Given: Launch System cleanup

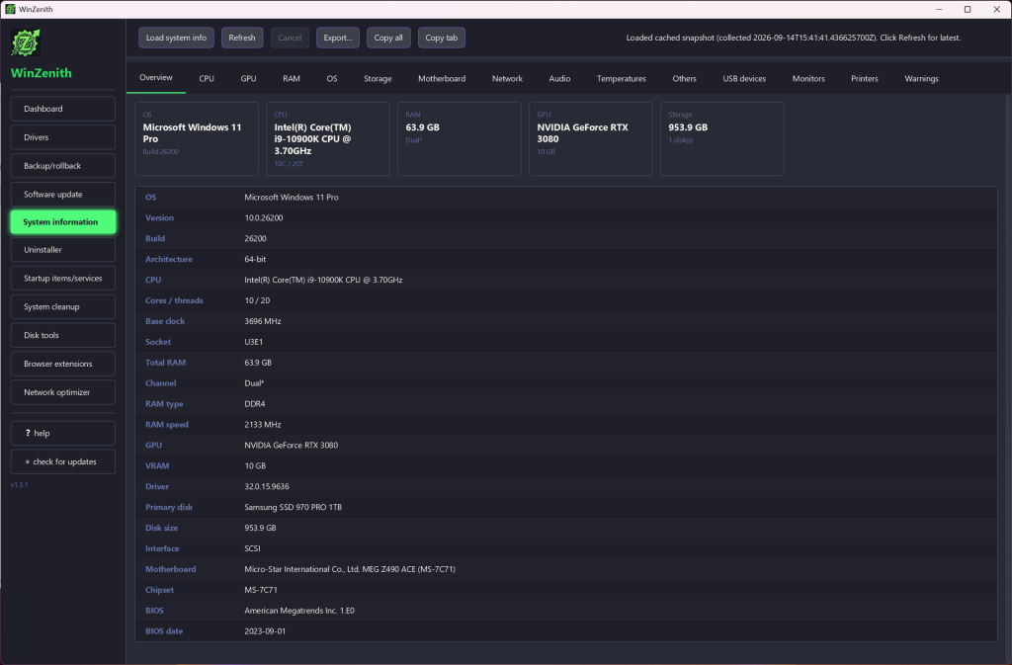Looking at the screenshot, I should pyautogui.click(x=63, y=307).
